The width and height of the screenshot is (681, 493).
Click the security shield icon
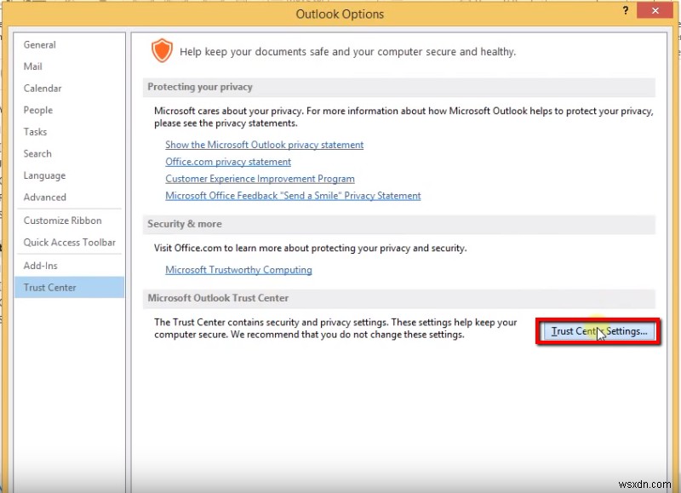[x=162, y=50]
